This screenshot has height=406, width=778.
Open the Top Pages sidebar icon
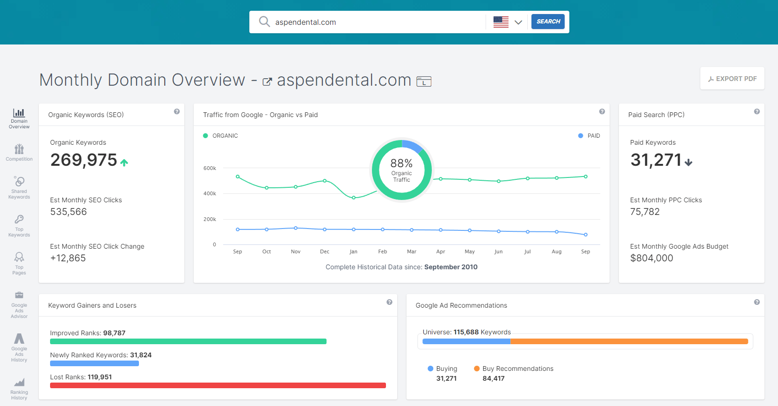[x=19, y=264]
